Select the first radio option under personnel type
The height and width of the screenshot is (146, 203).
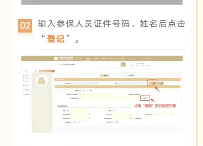pos(80,91)
